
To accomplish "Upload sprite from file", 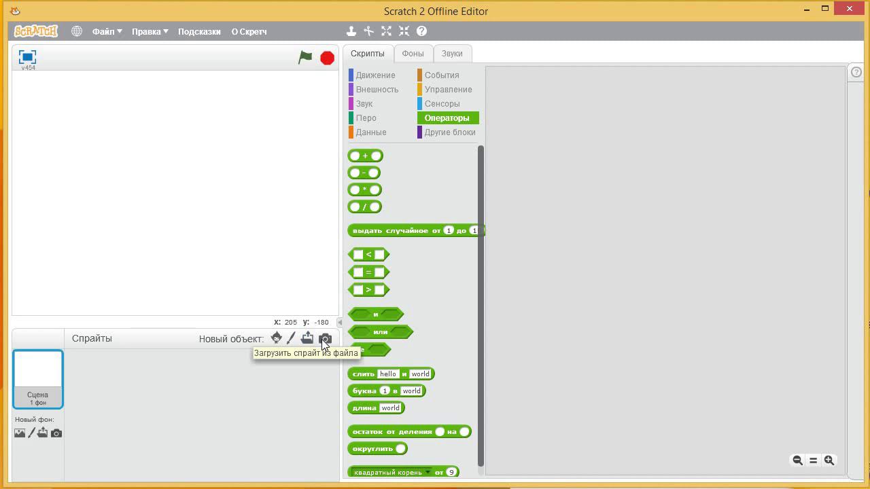I will point(307,338).
